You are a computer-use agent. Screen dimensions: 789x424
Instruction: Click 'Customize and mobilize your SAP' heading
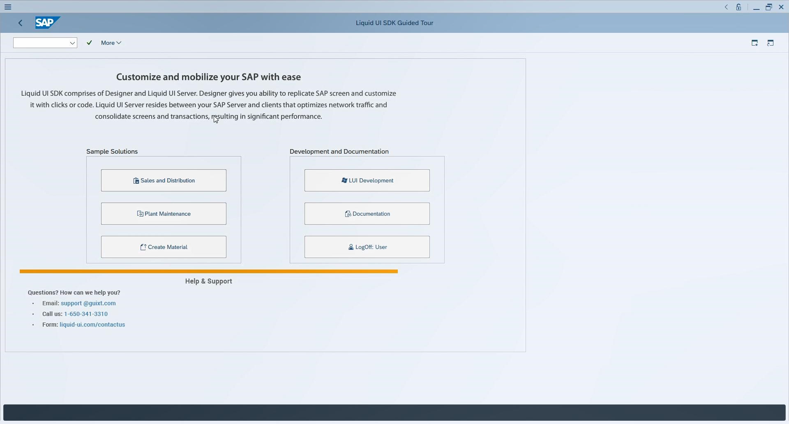209,77
